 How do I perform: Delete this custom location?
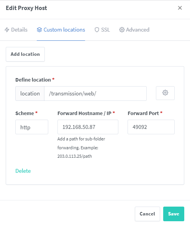(x=23, y=171)
